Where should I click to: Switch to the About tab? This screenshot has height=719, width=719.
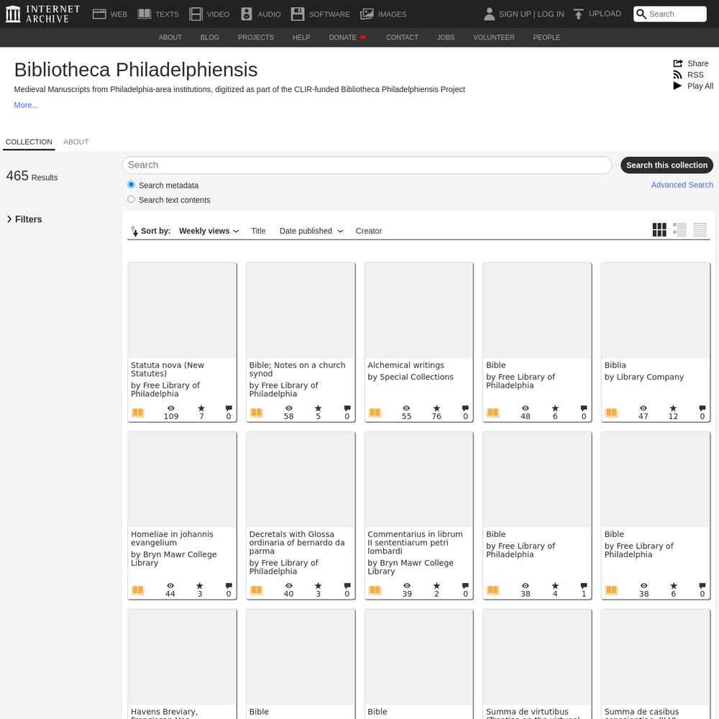point(75,142)
